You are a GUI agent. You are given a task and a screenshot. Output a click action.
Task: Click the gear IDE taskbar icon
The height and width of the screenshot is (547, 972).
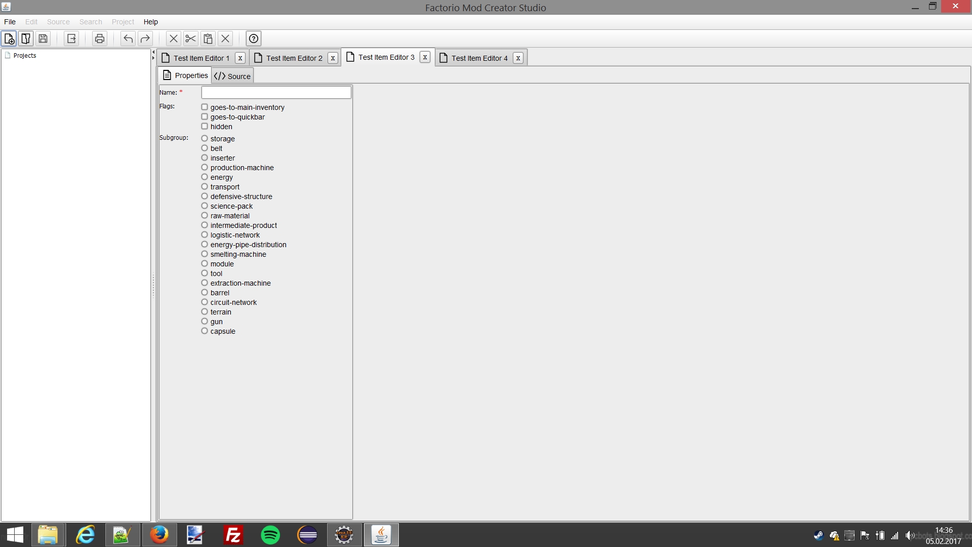[x=344, y=535]
